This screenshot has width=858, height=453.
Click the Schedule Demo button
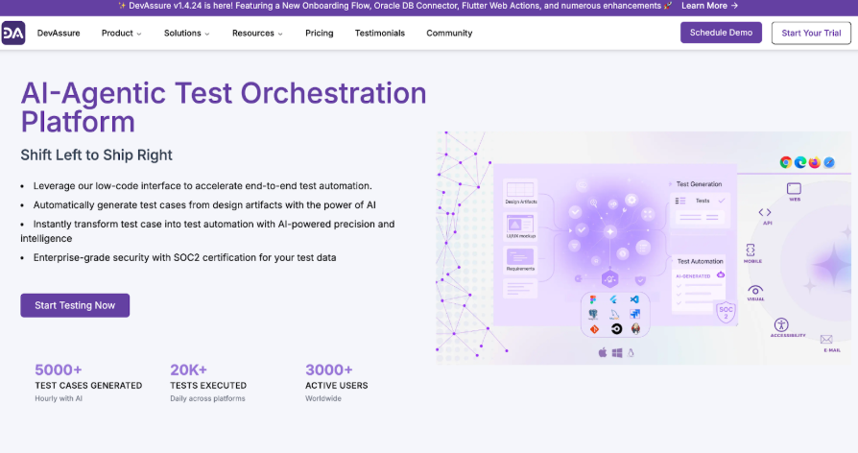click(x=721, y=33)
